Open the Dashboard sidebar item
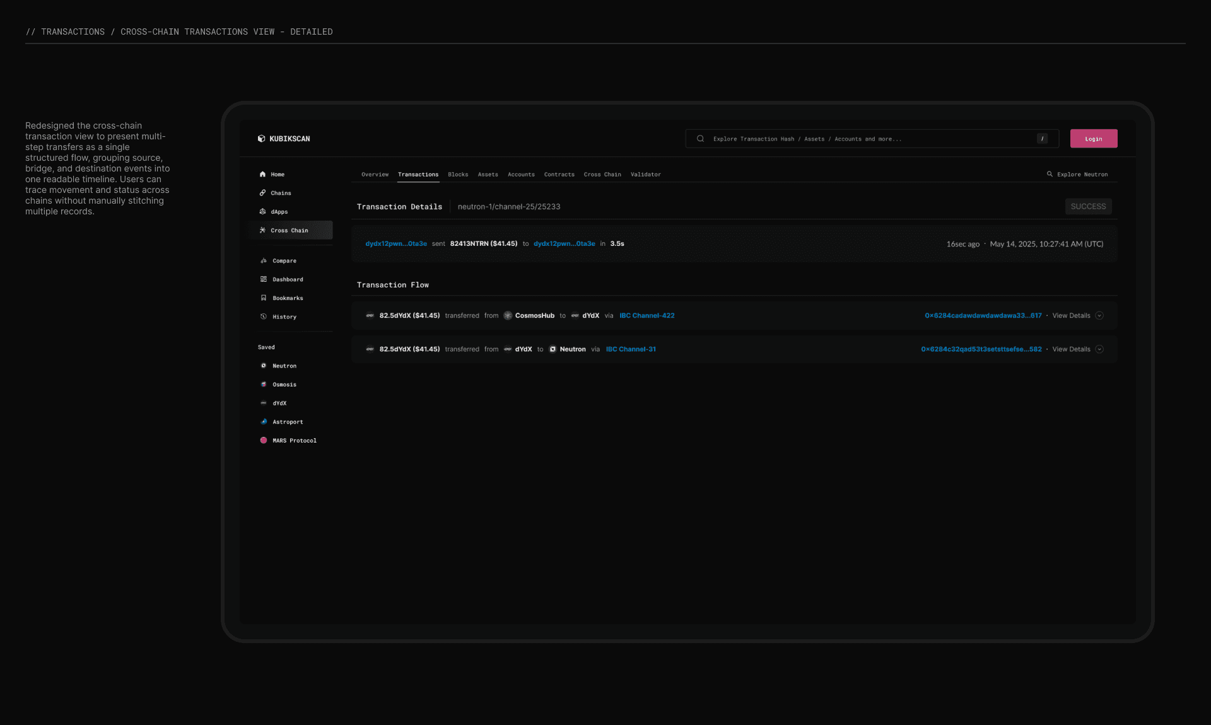 287,279
